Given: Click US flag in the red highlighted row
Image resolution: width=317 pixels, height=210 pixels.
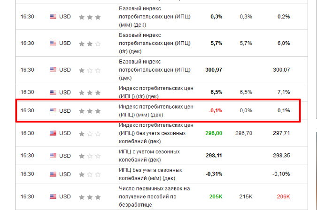Looking at the screenshot, I should tap(53, 111).
